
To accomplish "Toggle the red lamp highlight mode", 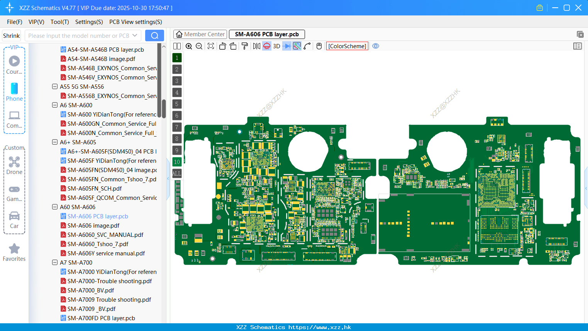I will [x=266, y=46].
